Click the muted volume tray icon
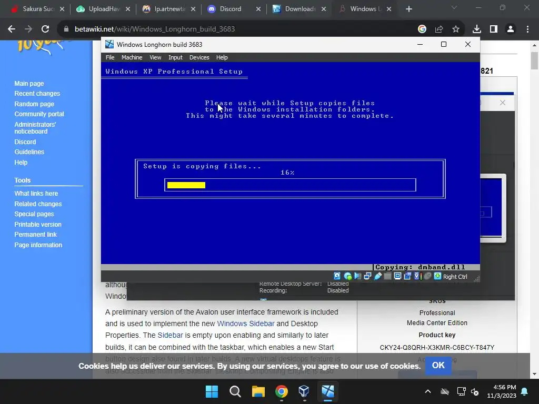Image resolution: width=539 pixels, height=404 pixels. 475,391
